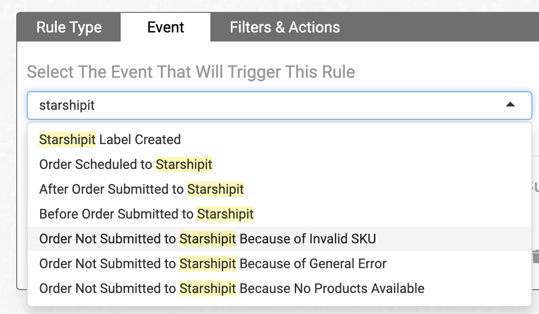This screenshot has height=314, width=539.
Task: Choose Starshipit Label Created event
Action: [110, 140]
